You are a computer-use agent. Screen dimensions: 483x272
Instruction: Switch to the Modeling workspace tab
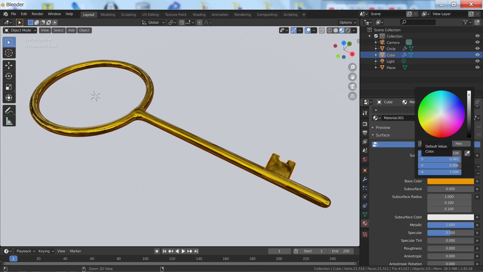[107, 15]
